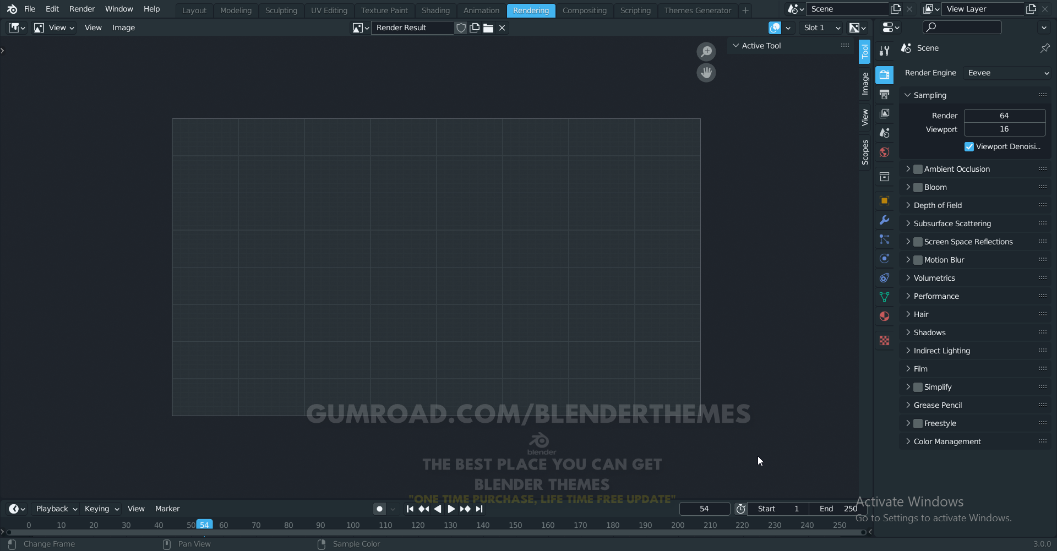This screenshot has height=551, width=1057.
Task: Toggle fake user shield for Render Result
Action: point(461,28)
